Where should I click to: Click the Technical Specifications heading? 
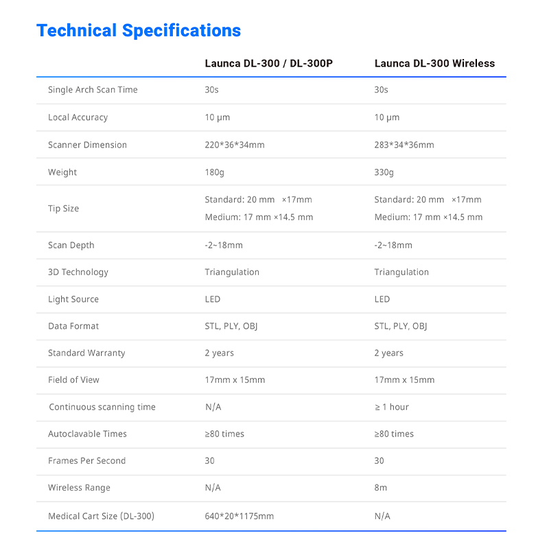click(x=139, y=31)
